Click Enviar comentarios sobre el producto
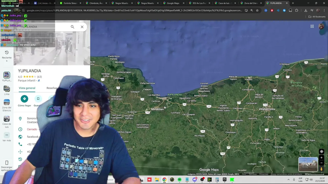 (287, 174)
